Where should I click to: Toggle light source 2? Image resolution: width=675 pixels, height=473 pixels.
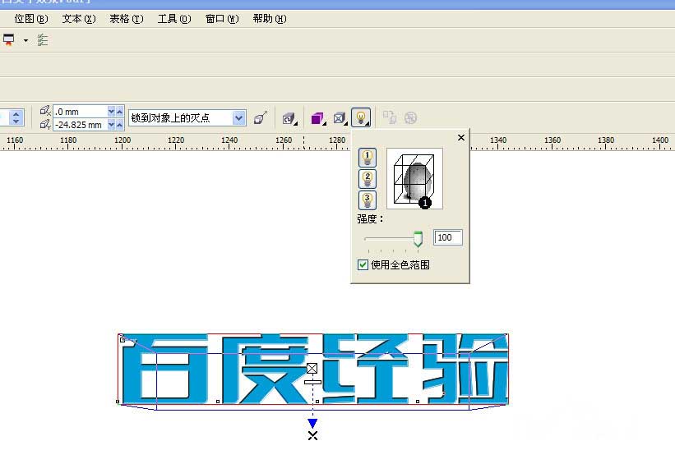(x=368, y=179)
